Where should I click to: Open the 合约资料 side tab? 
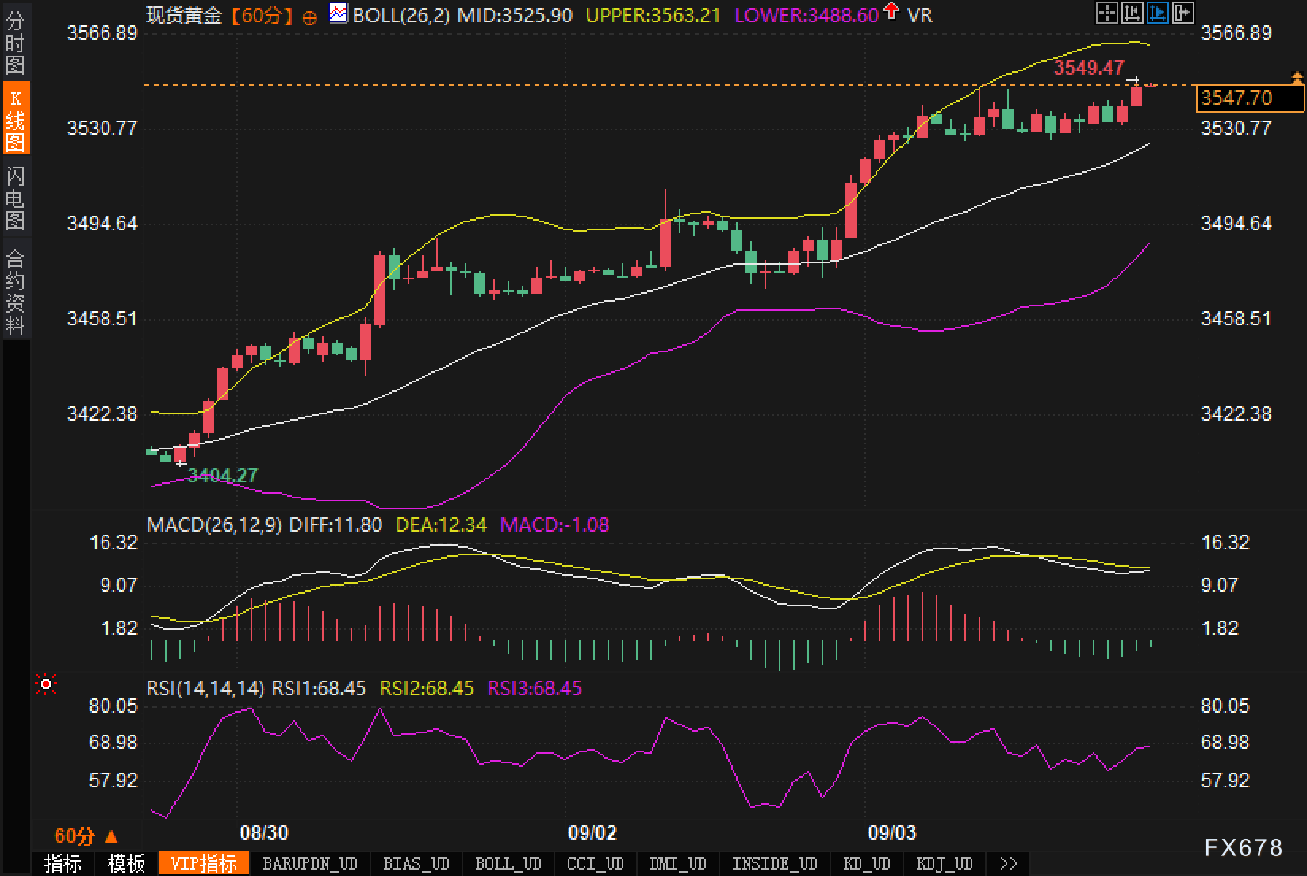(x=15, y=290)
